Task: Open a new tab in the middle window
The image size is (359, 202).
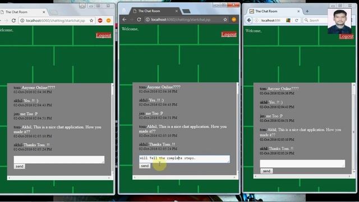Action: point(186,11)
